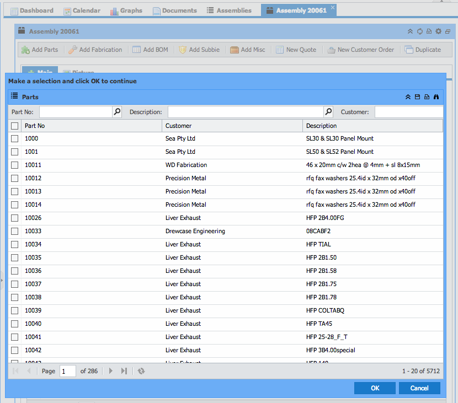This screenshot has height=403, width=458.
Task: Click the binoculars search icon in Parts header
Action: [x=436, y=97]
